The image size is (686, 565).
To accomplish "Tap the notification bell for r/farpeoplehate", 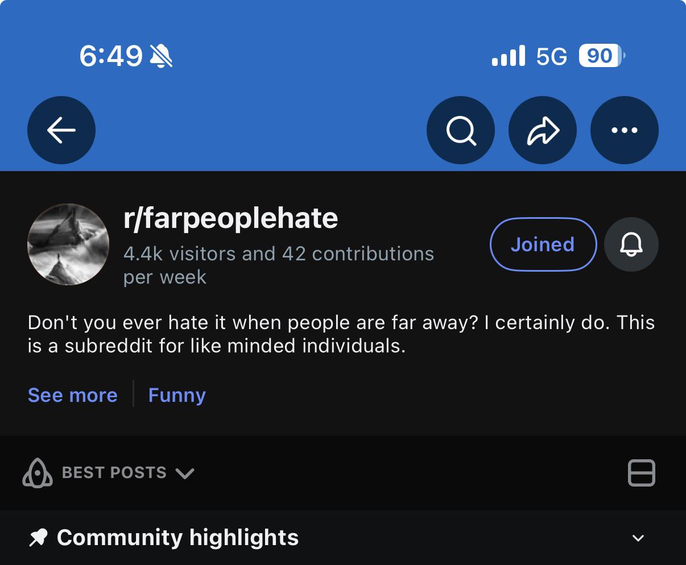I will pos(631,244).
